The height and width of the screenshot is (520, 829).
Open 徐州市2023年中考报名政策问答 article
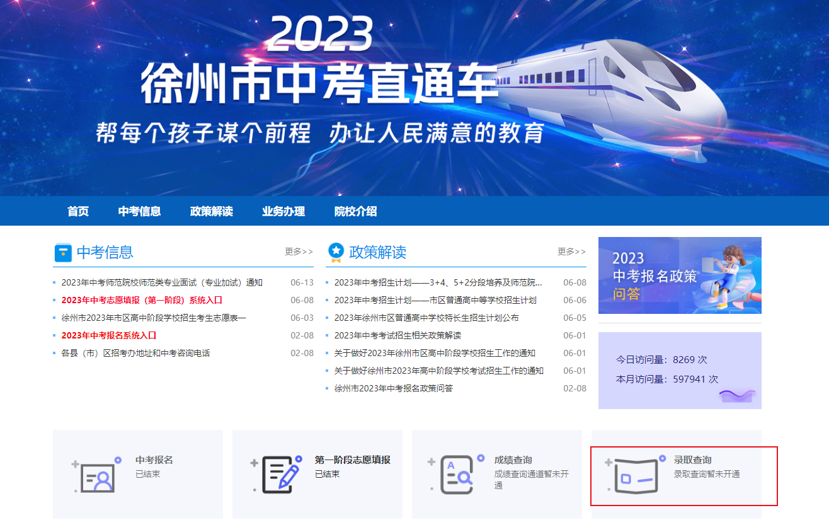[394, 388]
